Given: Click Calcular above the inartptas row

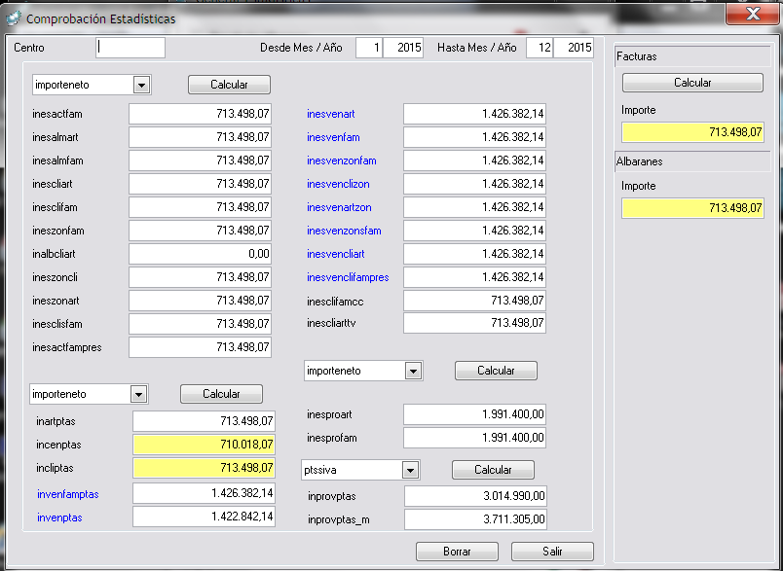Looking at the screenshot, I should pyautogui.click(x=221, y=394).
